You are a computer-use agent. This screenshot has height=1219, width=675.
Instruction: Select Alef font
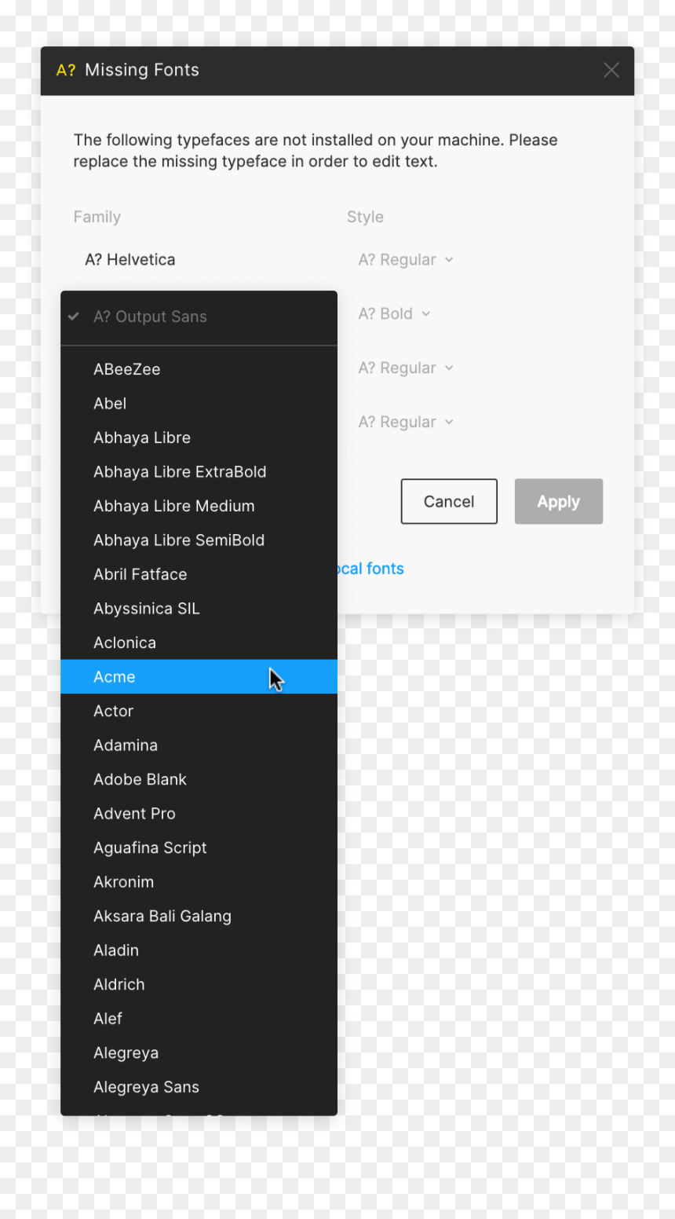(x=199, y=1019)
